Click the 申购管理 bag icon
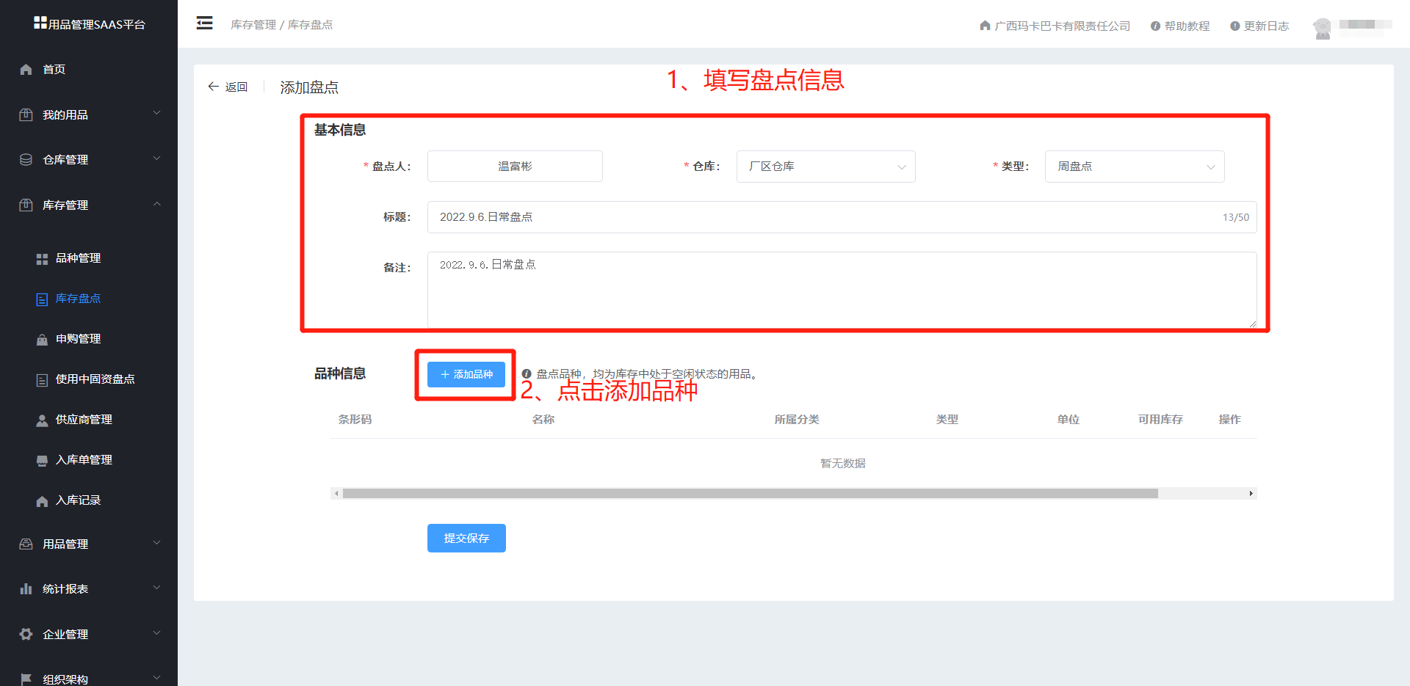Image resolution: width=1410 pixels, height=686 pixels. (42, 340)
